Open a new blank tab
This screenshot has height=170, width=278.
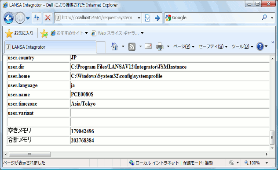coord(101,47)
